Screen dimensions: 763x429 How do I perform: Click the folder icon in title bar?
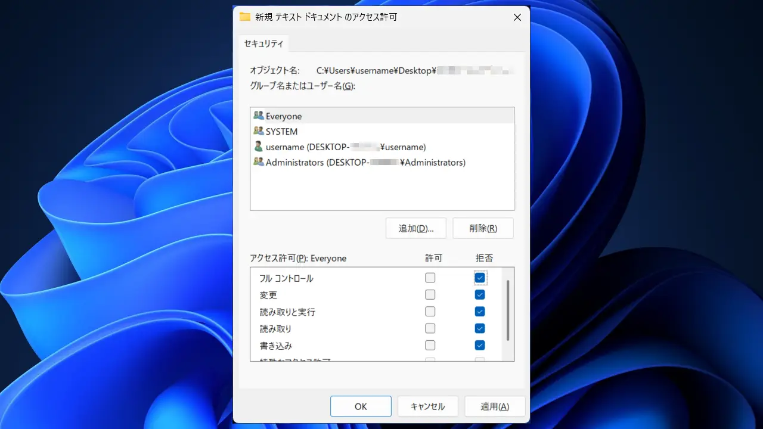pyautogui.click(x=244, y=17)
